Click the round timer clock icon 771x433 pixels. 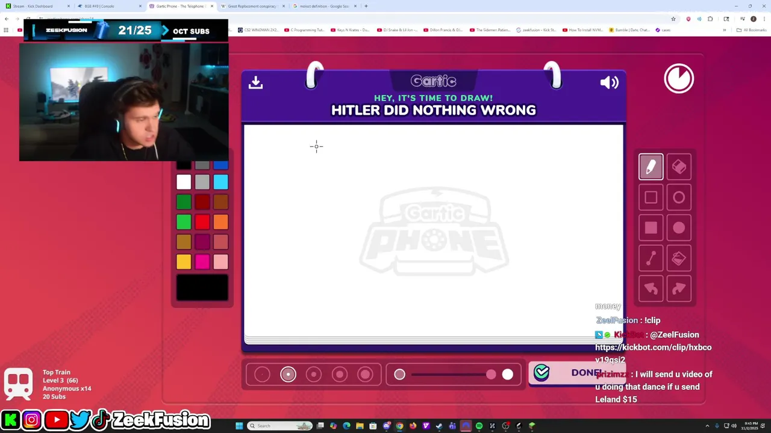pyautogui.click(x=679, y=79)
